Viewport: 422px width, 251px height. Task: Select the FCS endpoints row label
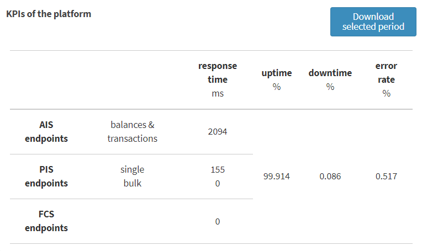[46, 221]
